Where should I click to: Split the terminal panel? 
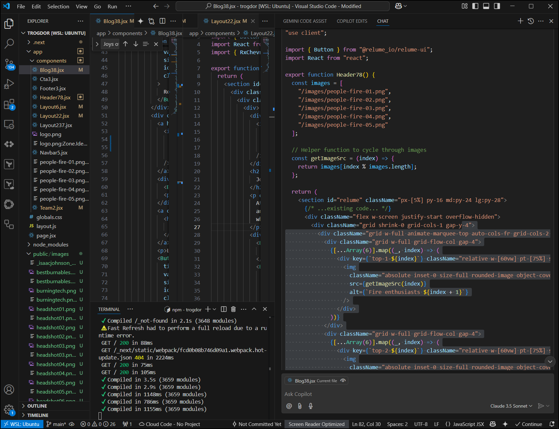[224, 309]
